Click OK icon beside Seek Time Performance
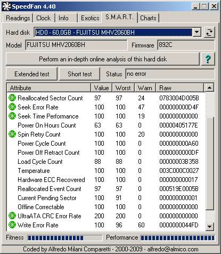This screenshot has width=221, height=254. [x=12, y=116]
